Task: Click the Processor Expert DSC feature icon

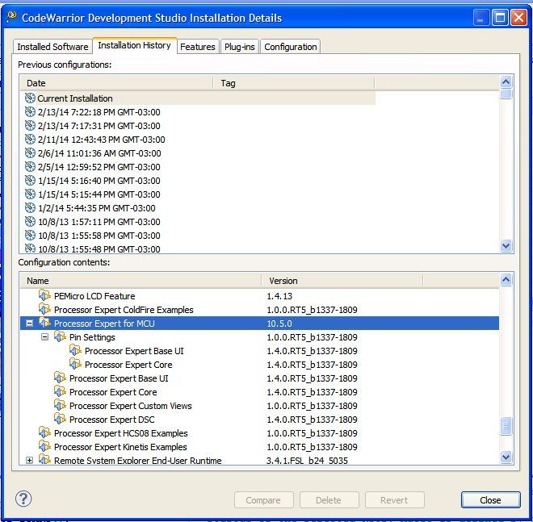Action: [61, 419]
